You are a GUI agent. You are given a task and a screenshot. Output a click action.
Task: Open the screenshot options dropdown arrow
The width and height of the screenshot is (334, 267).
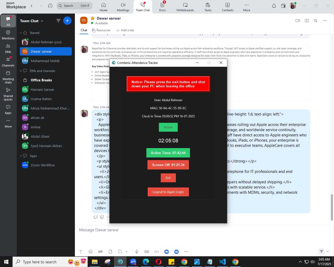pyautogui.click(x=127, y=252)
